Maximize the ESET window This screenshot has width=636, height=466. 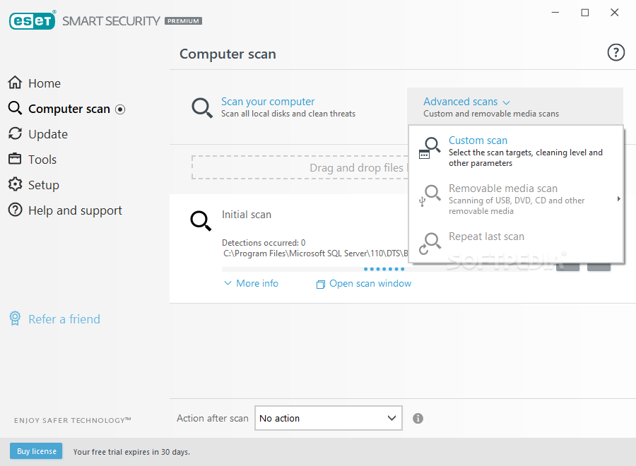[585, 13]
